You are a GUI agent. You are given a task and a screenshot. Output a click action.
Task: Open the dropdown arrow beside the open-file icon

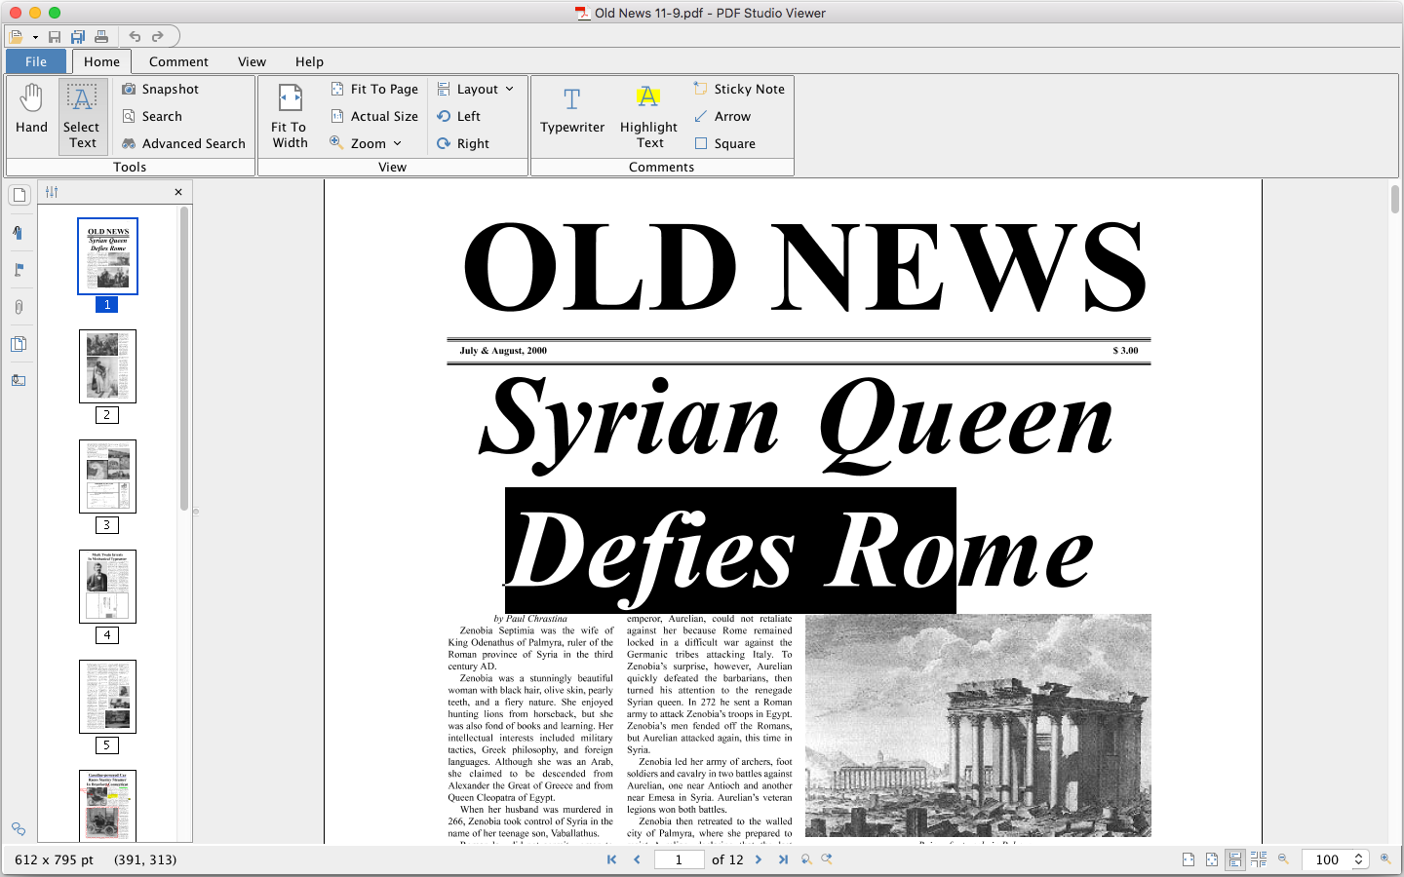[35, 37]
